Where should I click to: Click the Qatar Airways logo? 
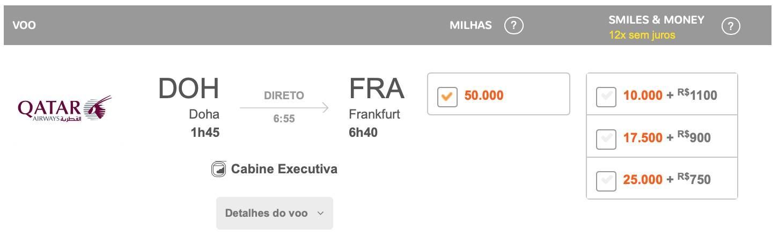64,108
